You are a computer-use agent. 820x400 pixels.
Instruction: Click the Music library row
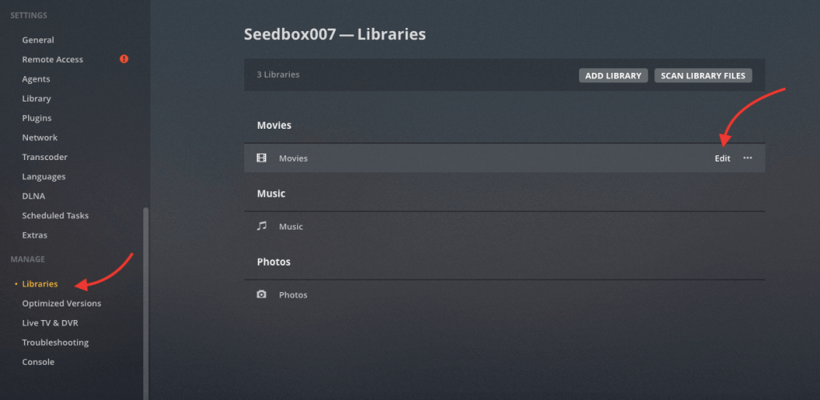504,226
